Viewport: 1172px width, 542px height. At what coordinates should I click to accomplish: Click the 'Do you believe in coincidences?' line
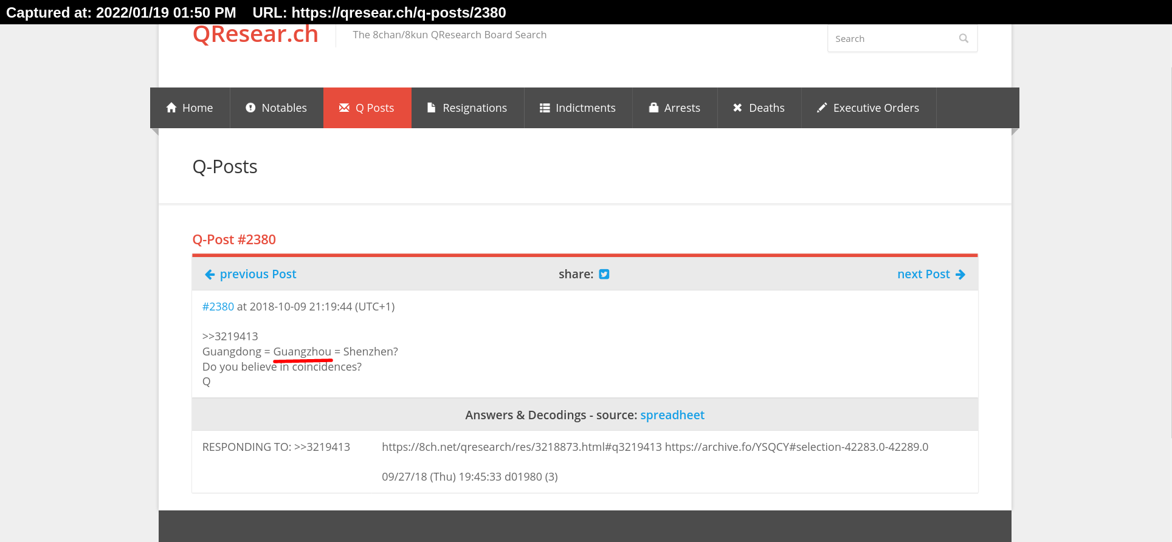282,367
